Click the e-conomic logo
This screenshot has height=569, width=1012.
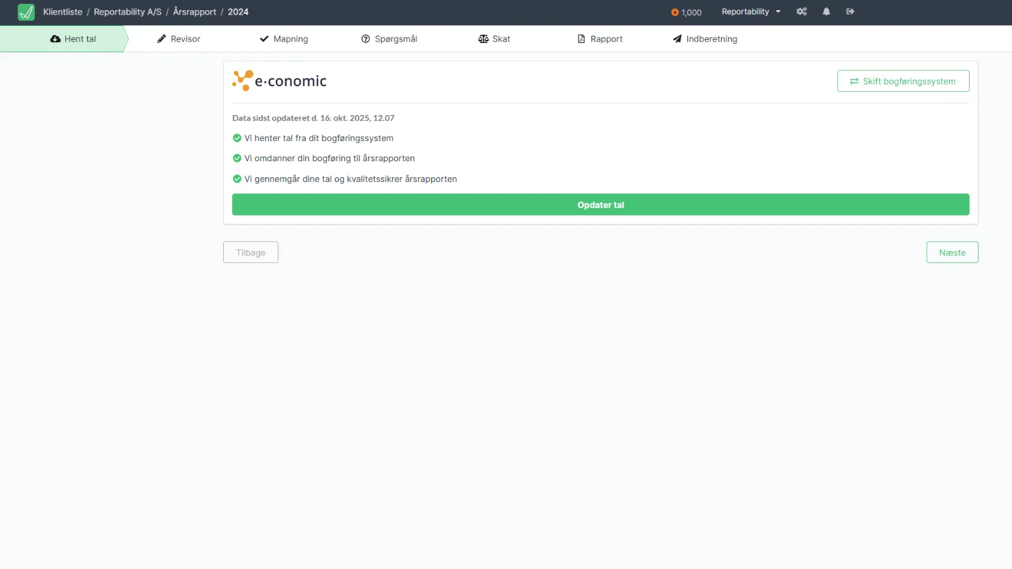(x=280, y=81)
